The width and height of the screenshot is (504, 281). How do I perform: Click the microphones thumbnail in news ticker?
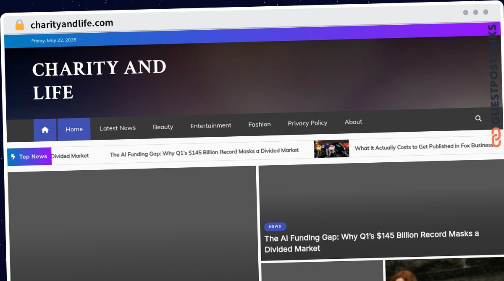331,149
